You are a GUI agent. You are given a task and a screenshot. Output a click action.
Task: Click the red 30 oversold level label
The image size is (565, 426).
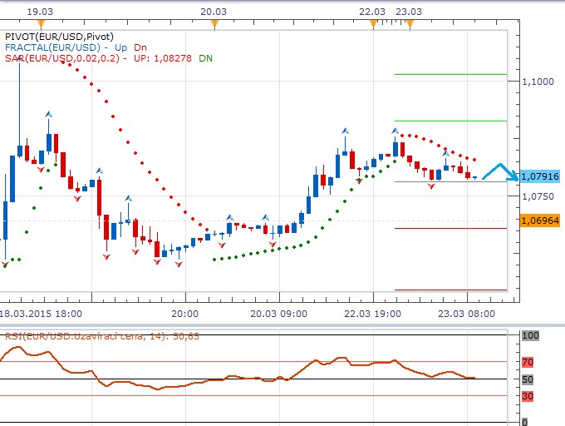[x=528, y=396]
